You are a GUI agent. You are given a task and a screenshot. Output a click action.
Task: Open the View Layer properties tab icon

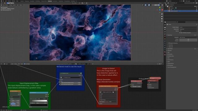(x=165, y=32)
